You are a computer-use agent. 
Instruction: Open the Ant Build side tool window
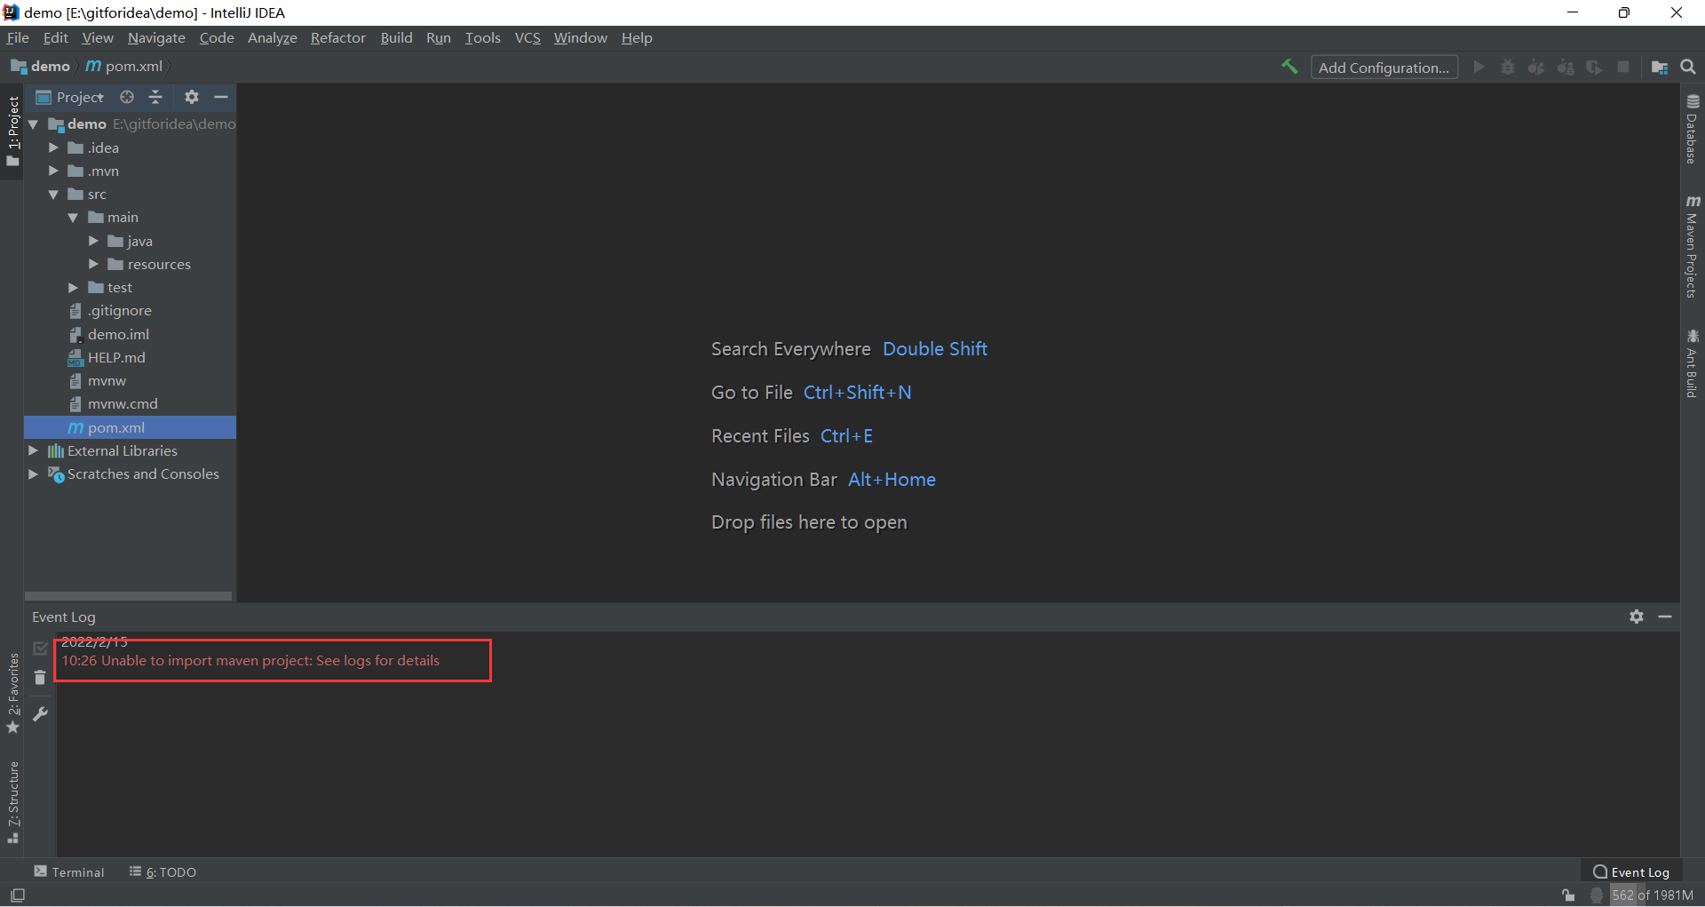tap(1693, 364)
